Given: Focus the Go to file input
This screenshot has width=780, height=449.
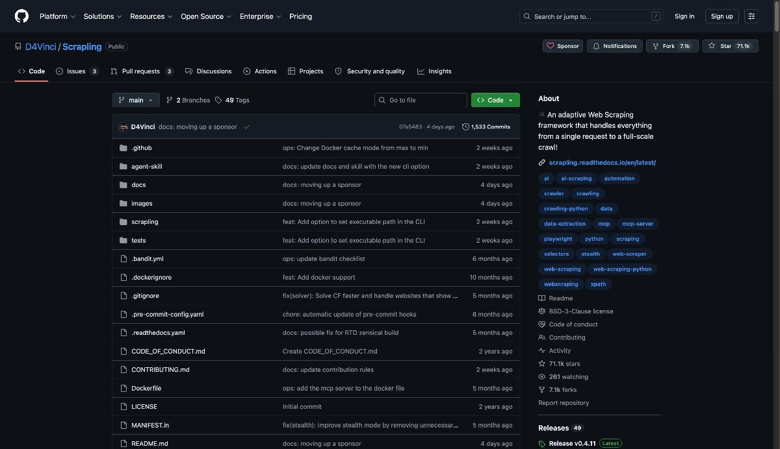Looking at the screenshot, I should click(421, 100).
